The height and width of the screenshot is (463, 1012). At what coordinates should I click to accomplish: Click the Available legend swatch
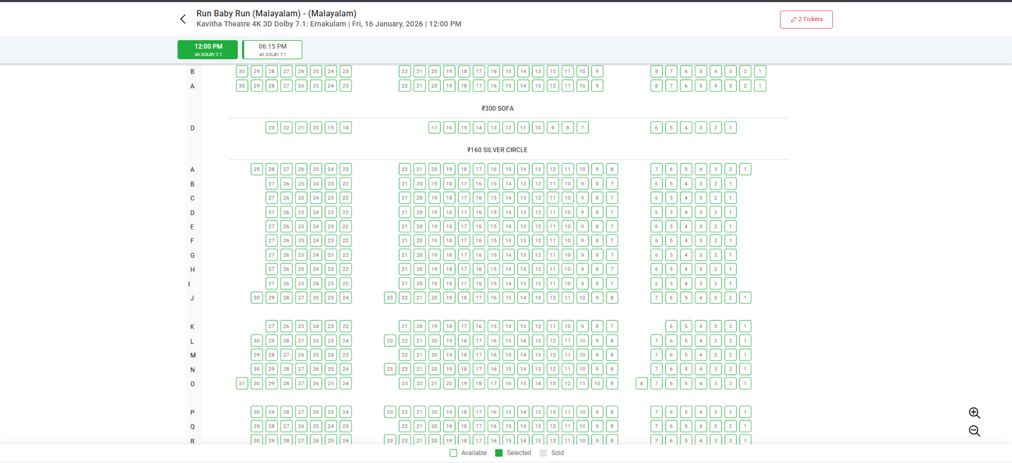click(453, 453)
